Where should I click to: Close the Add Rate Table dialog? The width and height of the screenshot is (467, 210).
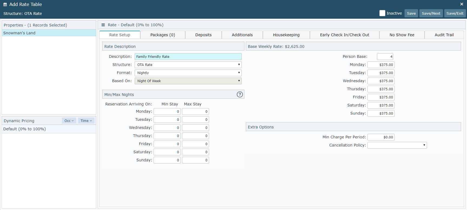(462, 4)
